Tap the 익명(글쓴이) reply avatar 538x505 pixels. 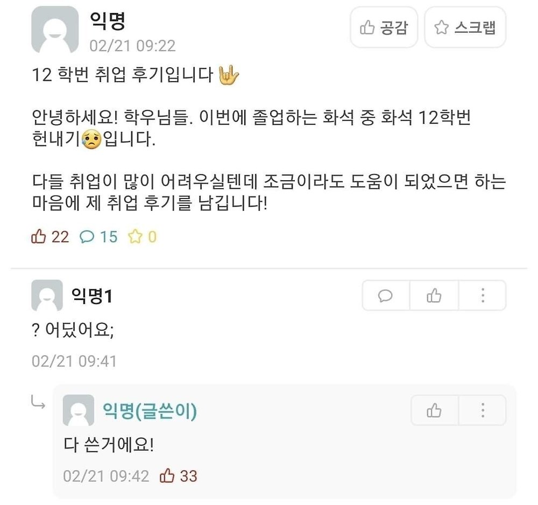point(79,410)
